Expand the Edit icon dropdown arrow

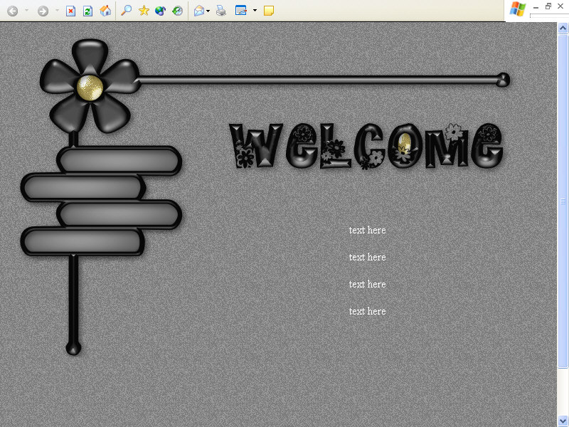tap(255, 11)
